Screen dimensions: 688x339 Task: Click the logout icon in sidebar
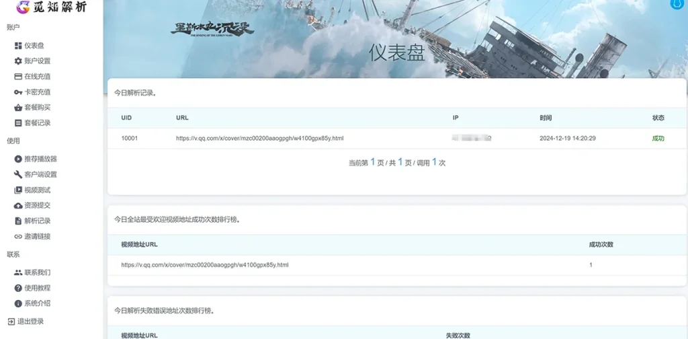pos(11,322)
